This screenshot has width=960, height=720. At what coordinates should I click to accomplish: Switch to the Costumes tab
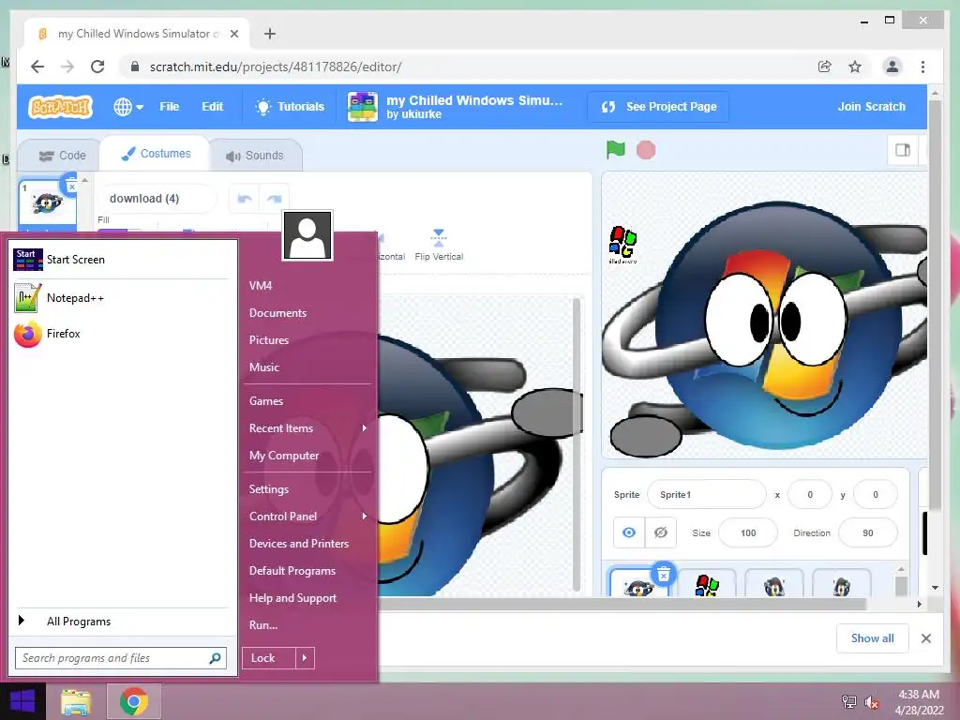[x=156, y=154]
